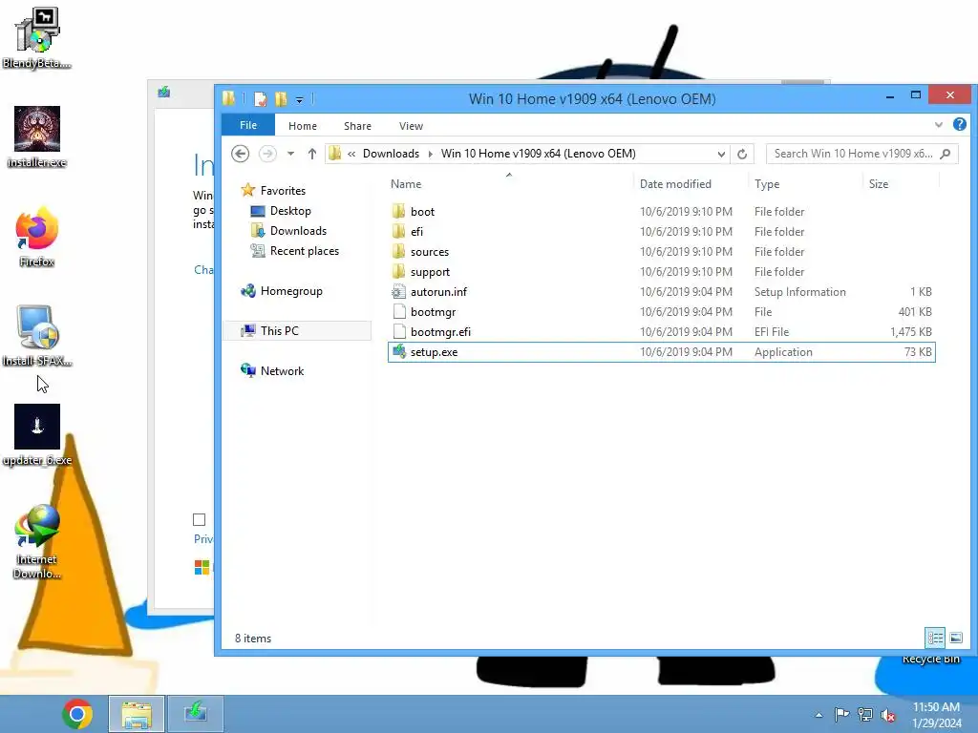The width and height of the screenshot is (978, 733).
Task: Select the boot folder
Action: pos(661,212)
